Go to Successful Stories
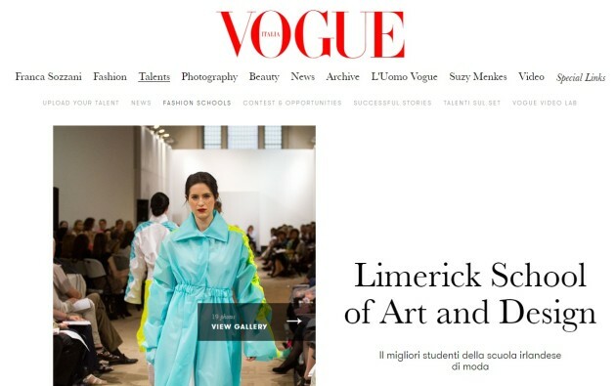The image size is (616, 386). coord(392,103)
